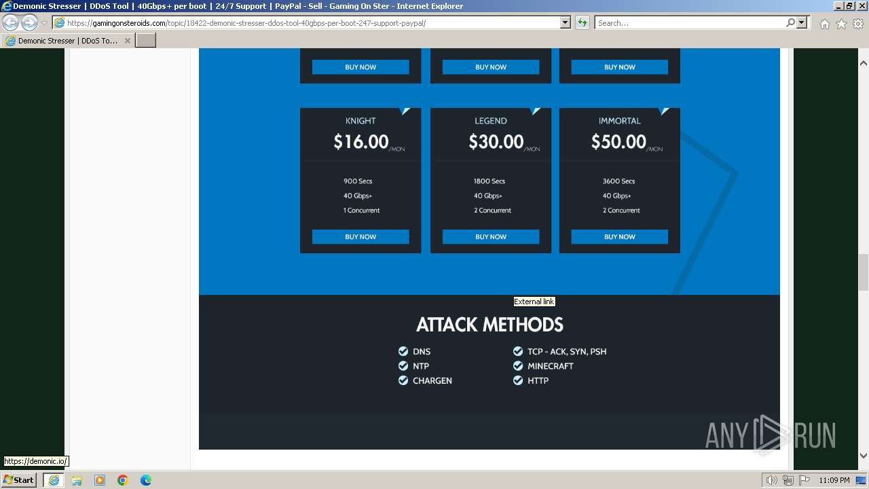Viewport: 869px width, 489px height.
Task: Click the 1 Concurrent text
Action: 362,211
